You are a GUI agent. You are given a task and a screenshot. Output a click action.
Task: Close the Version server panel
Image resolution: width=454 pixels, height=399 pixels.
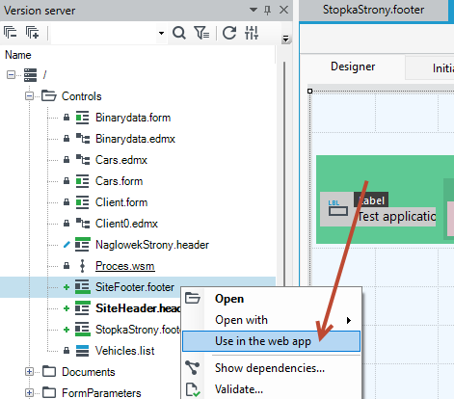(283, 10)
